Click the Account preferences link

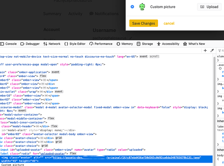click(x=51, y=30)
